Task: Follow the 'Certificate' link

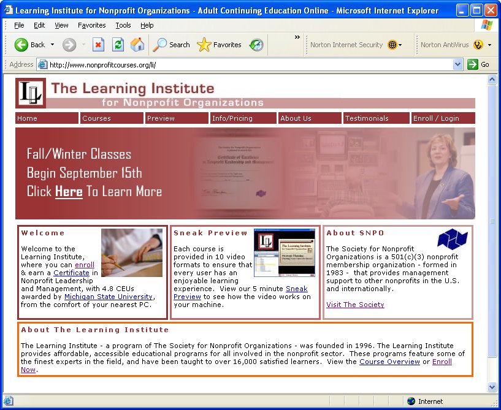Action: pyautogui.click(x=71, y=273)
